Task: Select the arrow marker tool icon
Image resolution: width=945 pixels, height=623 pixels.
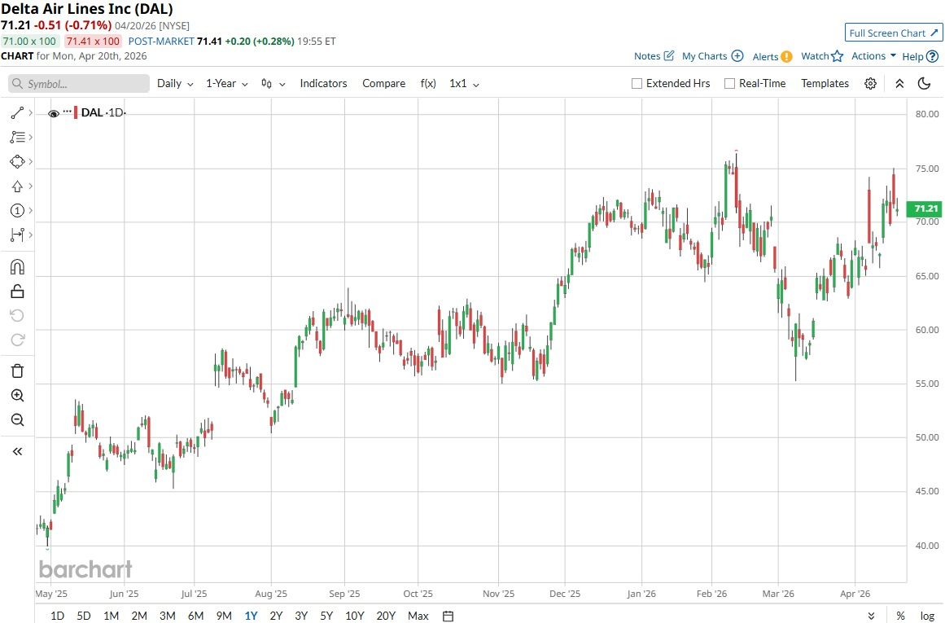Action: pos(17,186)
